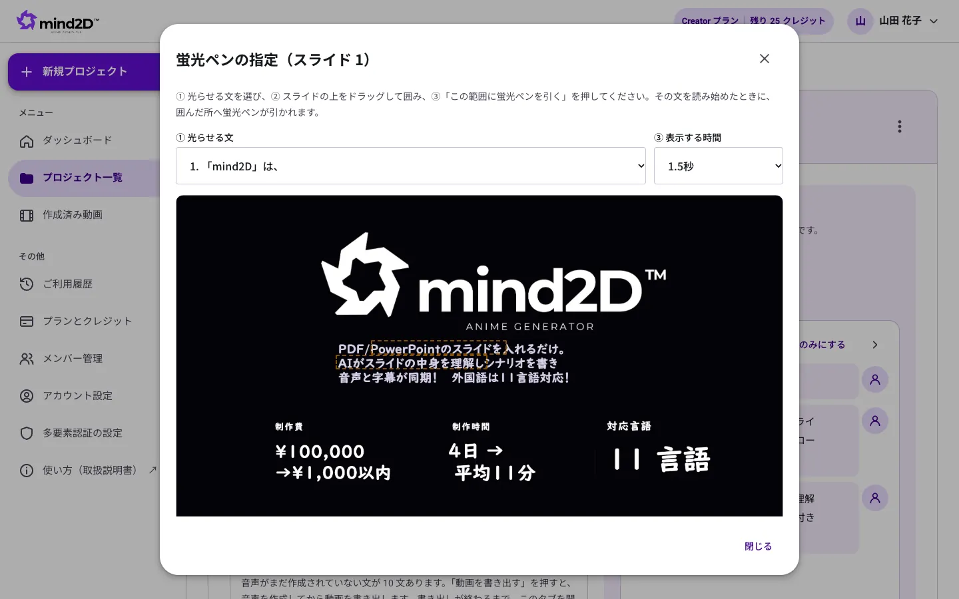Click the film icon beside 作成済み動画
Image resolution: width=959 pixels, height=599 pixels.
pos(27,215)
